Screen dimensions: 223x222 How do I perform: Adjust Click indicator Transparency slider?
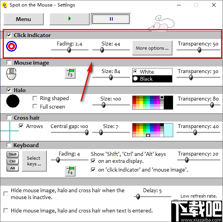199,50
